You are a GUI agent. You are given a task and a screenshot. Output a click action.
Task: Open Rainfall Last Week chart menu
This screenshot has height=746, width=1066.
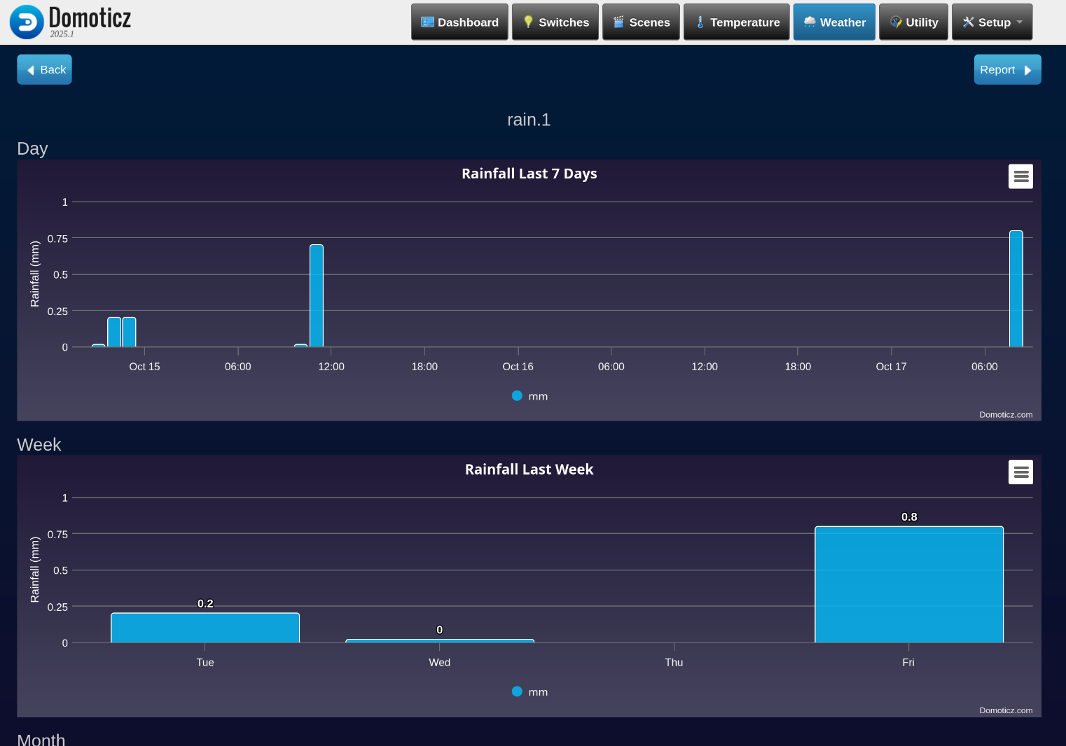[x=1020, y=472]
